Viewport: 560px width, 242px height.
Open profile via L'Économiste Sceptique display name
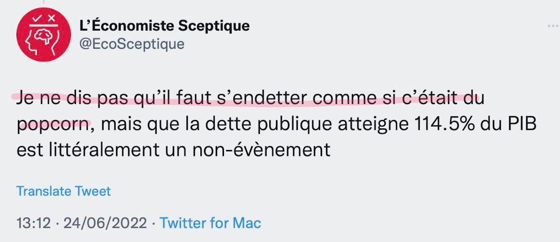(x=164, y=26)
